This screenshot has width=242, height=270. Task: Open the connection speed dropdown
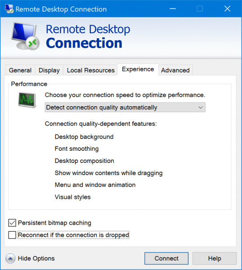point(125,107)
